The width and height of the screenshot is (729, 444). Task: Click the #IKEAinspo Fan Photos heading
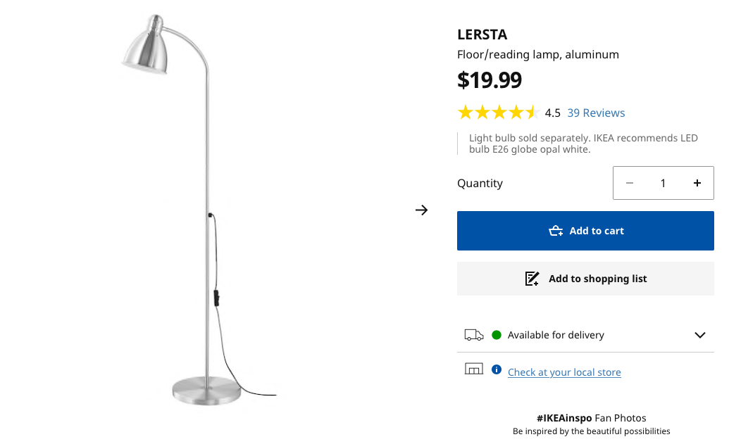pyautogui.click(x=591, y=418)
